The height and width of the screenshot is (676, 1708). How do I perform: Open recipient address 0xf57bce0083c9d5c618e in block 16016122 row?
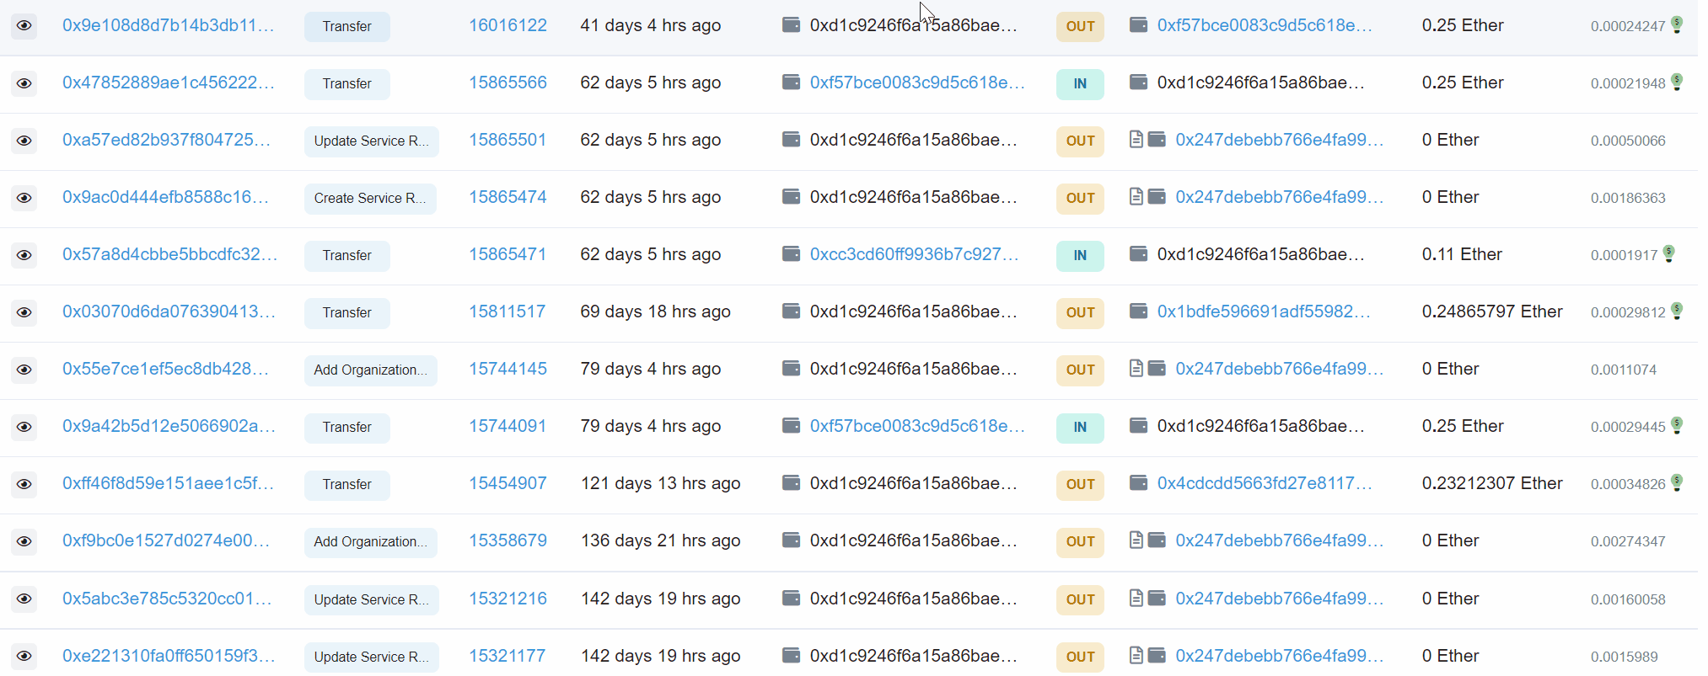(1265, 25)
